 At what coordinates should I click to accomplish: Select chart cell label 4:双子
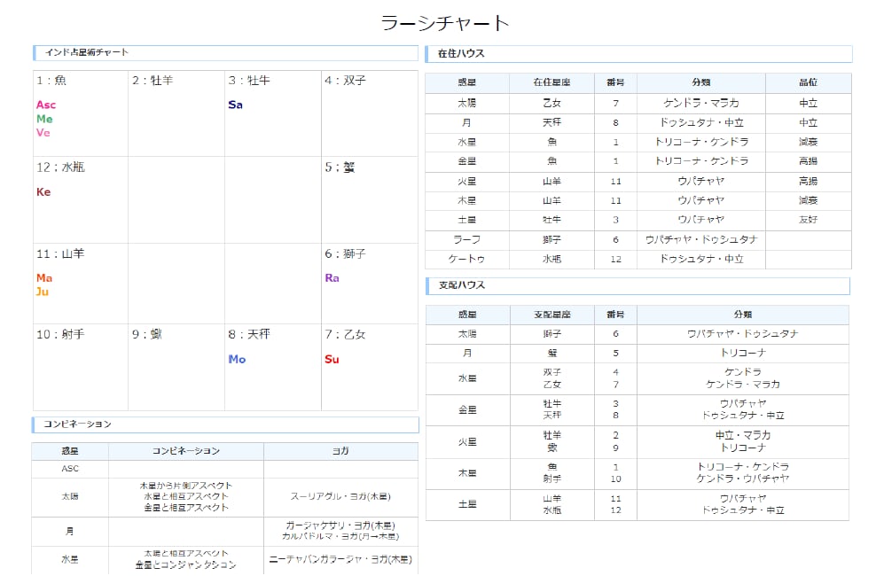pyautogui.click(x=345, y=81)
